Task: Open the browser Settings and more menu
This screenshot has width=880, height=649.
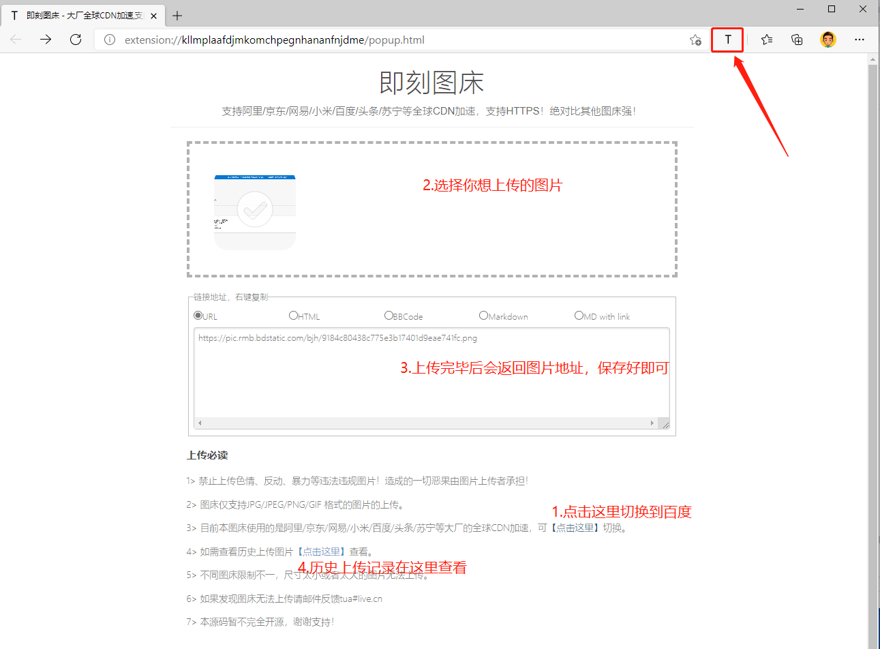Action: click(x=860, y=40)
